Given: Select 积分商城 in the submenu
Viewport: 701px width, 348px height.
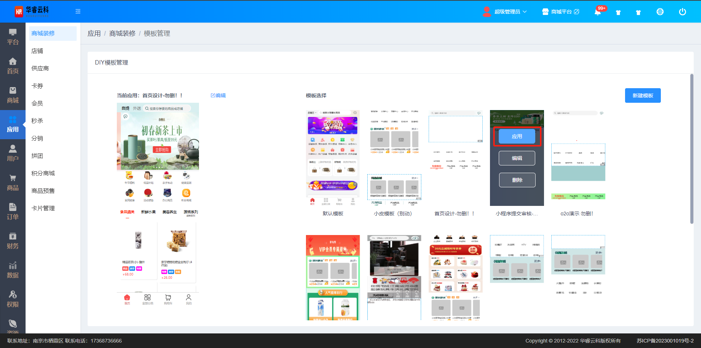Looking at the screenshot, I should (43, 173).
